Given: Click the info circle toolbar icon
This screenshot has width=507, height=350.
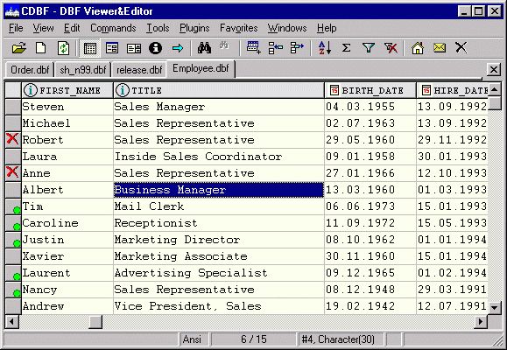Looking at the screenshot, I should pos(155,48).
